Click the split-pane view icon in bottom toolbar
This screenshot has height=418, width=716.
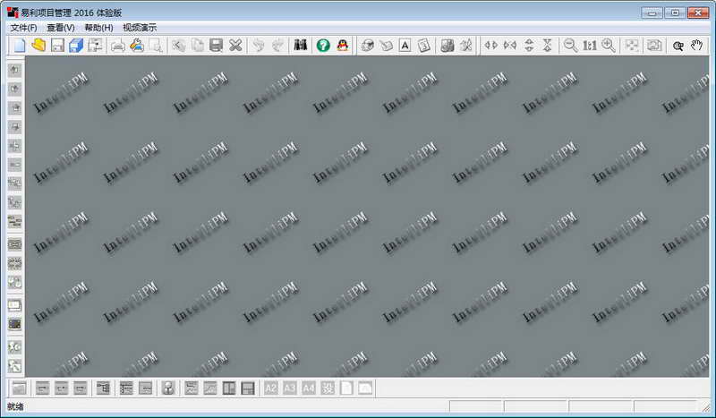point(229,388)
